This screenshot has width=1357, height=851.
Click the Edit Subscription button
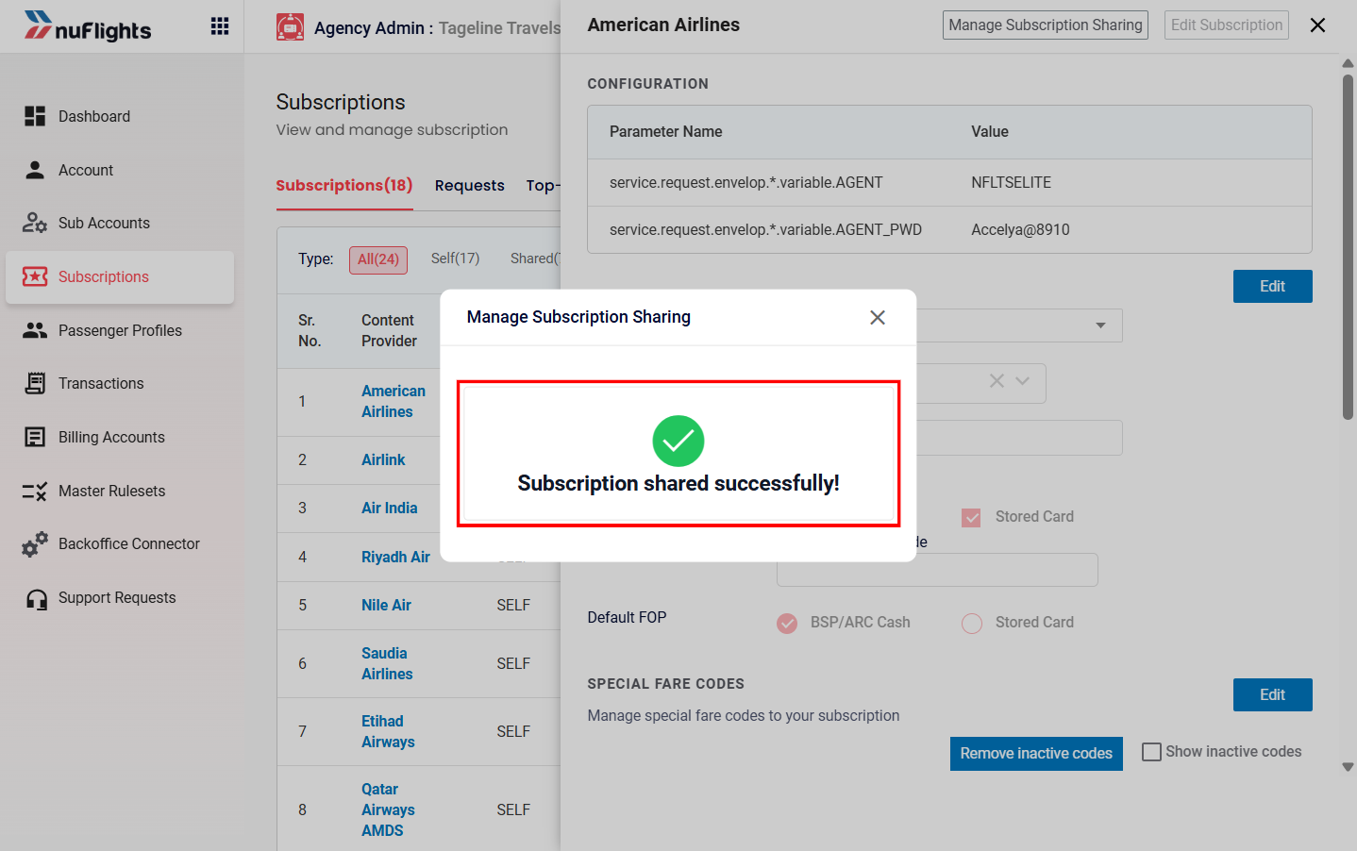1227,25
